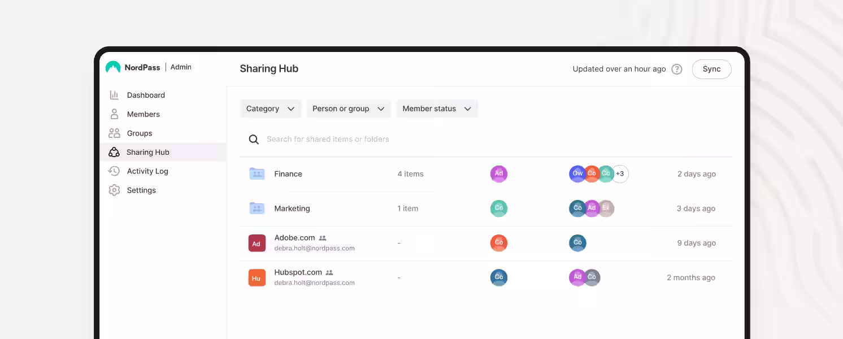The image size is (843, 339).
Task: Click the Finance folder icon
Action: pos(257,174)
